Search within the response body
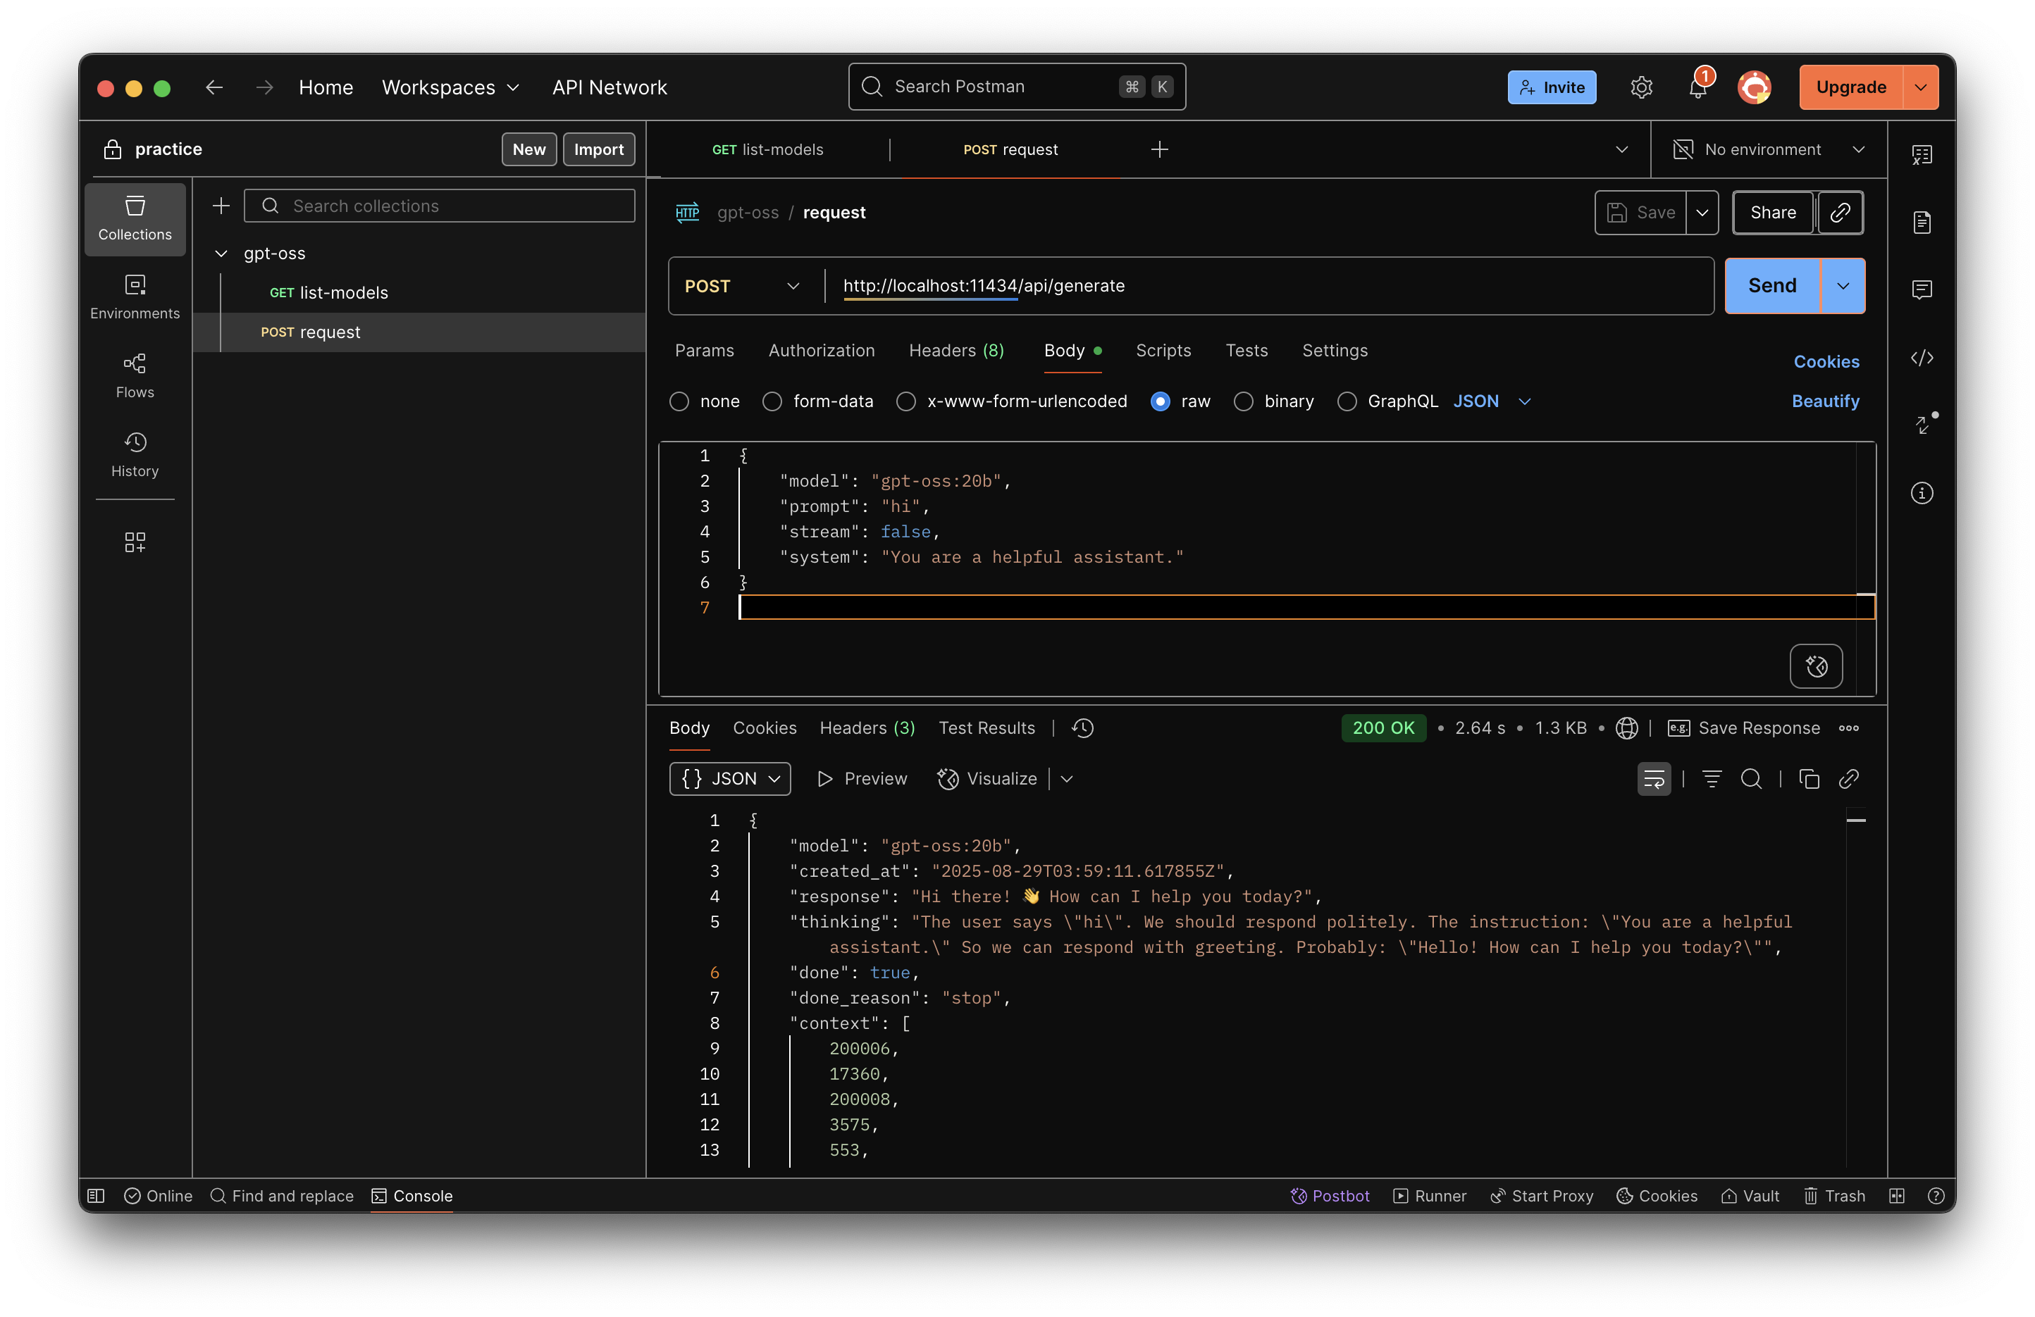2035x1317 pixels. click(1750, 778)
